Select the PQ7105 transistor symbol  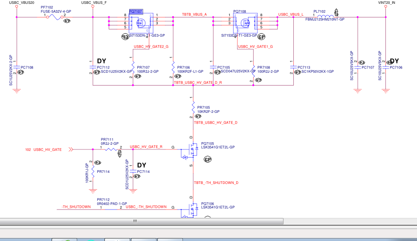click(x=191, y=150)
